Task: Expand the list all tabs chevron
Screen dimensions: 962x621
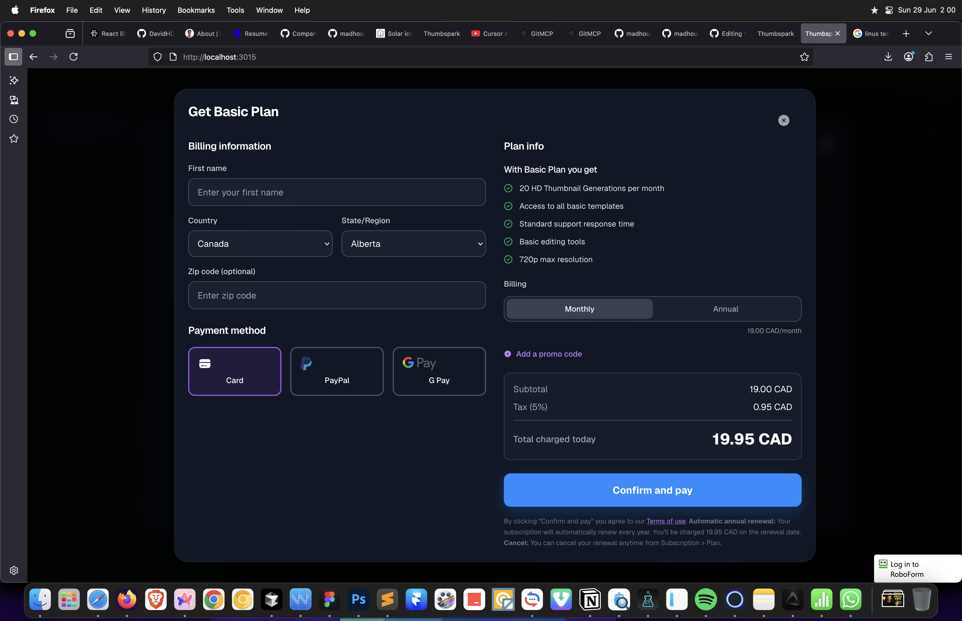Action: pyautogui.click(x=928, y=33)
